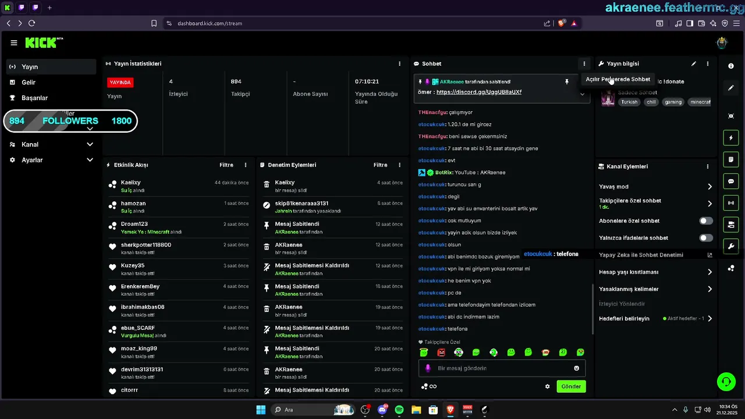This screenshot has height=419, width=745.
Task: Click the Kaelixy entry in Etkinlik Akışı
Action: [179, 186]
